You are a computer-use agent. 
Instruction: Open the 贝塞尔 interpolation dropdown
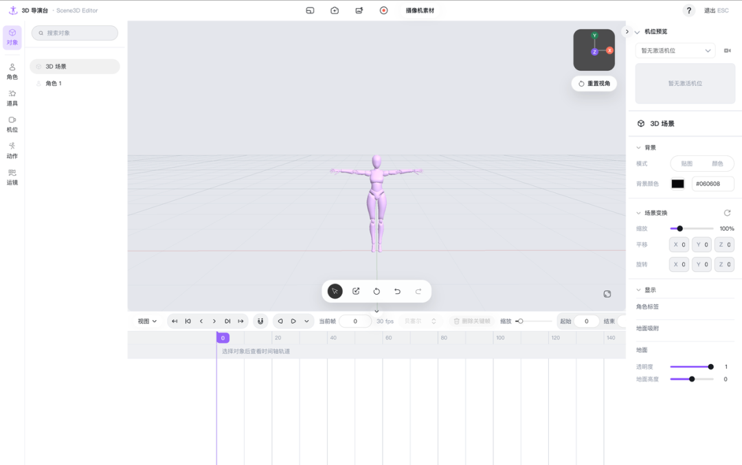pyautogui.click(x=420, y=321)
